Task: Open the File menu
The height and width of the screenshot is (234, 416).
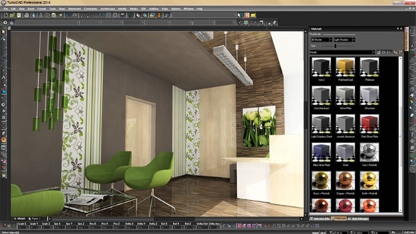Action: (x=5, y=9)
